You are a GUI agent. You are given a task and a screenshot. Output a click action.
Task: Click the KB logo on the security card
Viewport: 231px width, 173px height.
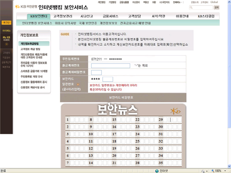(176, 111)
